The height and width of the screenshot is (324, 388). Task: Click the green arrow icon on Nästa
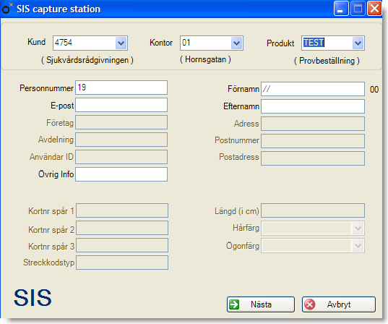[x=234, y=304]
